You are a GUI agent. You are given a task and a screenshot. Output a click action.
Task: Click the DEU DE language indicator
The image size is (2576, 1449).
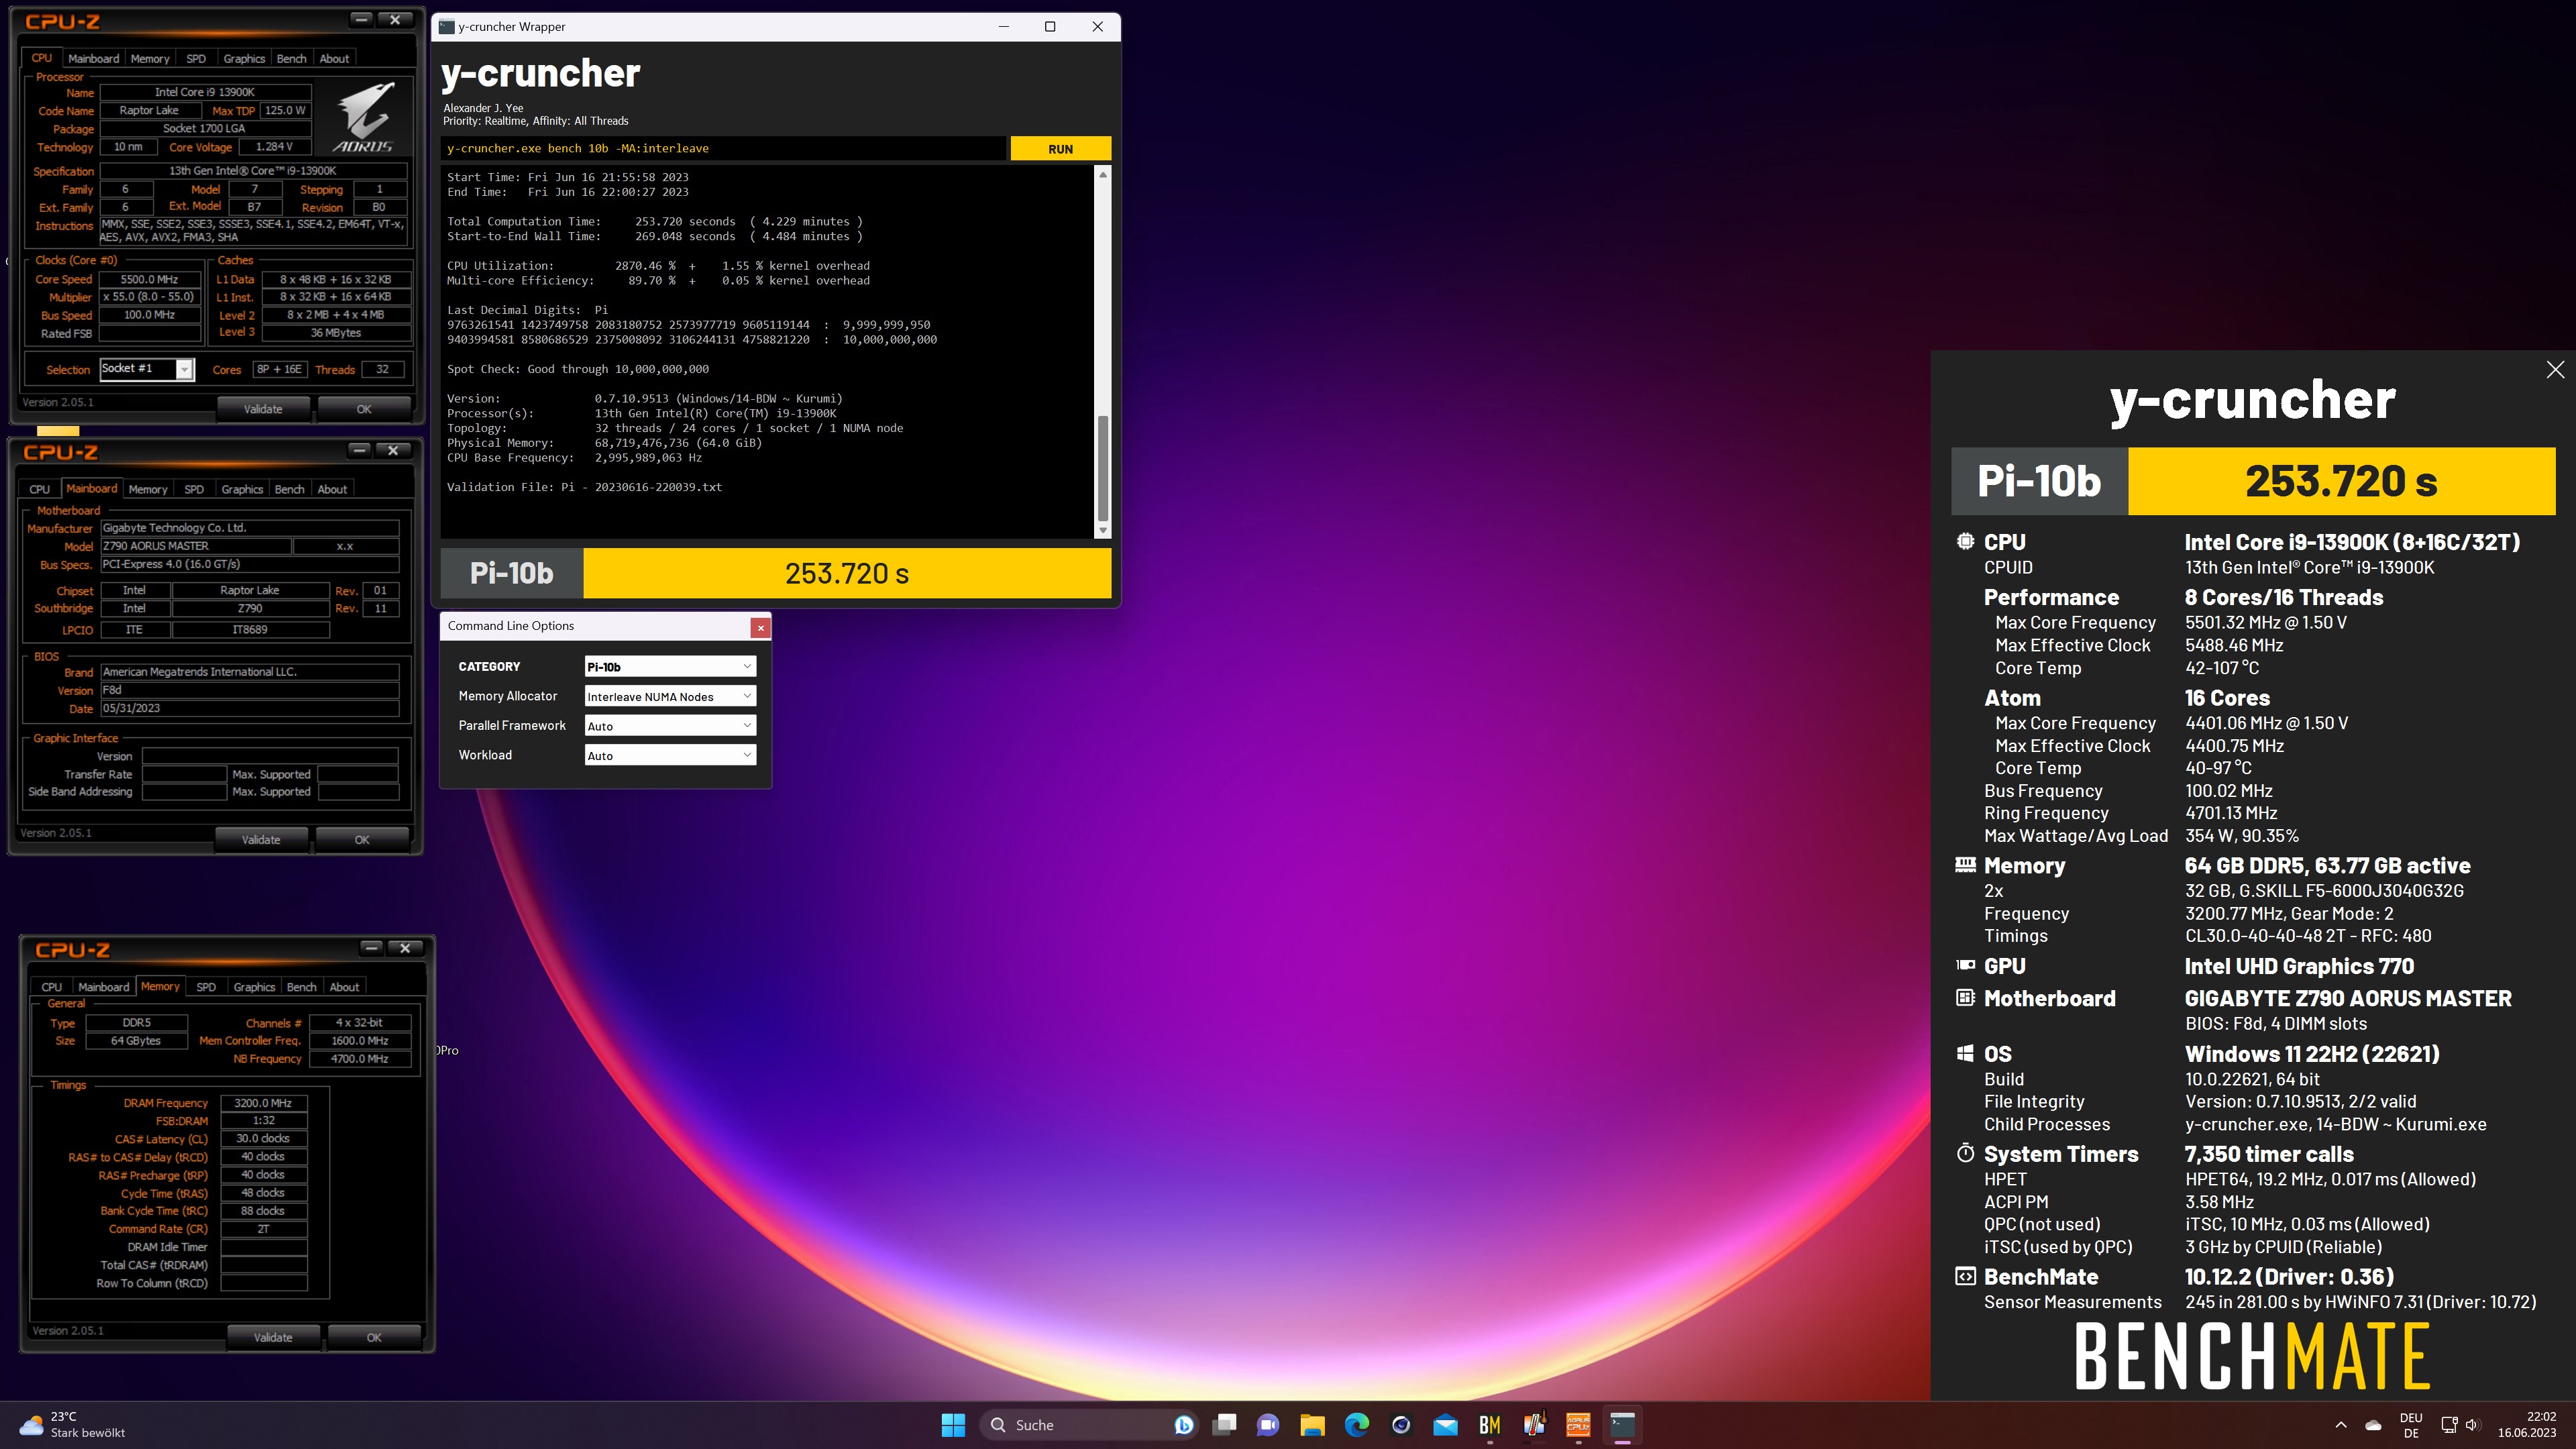[x=2411, y=1425]
